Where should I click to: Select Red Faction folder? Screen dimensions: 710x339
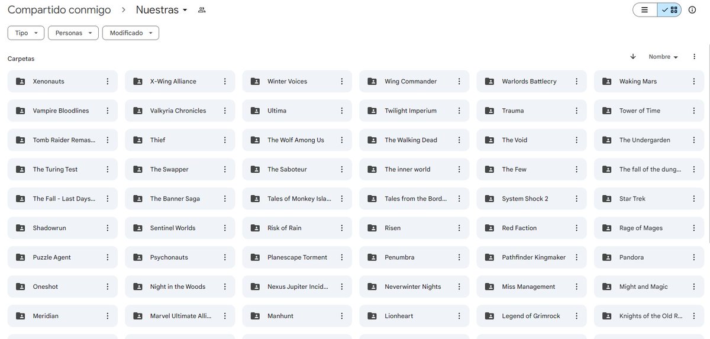tap(532, 228)
